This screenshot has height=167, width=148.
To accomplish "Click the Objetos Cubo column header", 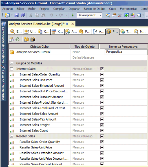I will tap(39, 46).
